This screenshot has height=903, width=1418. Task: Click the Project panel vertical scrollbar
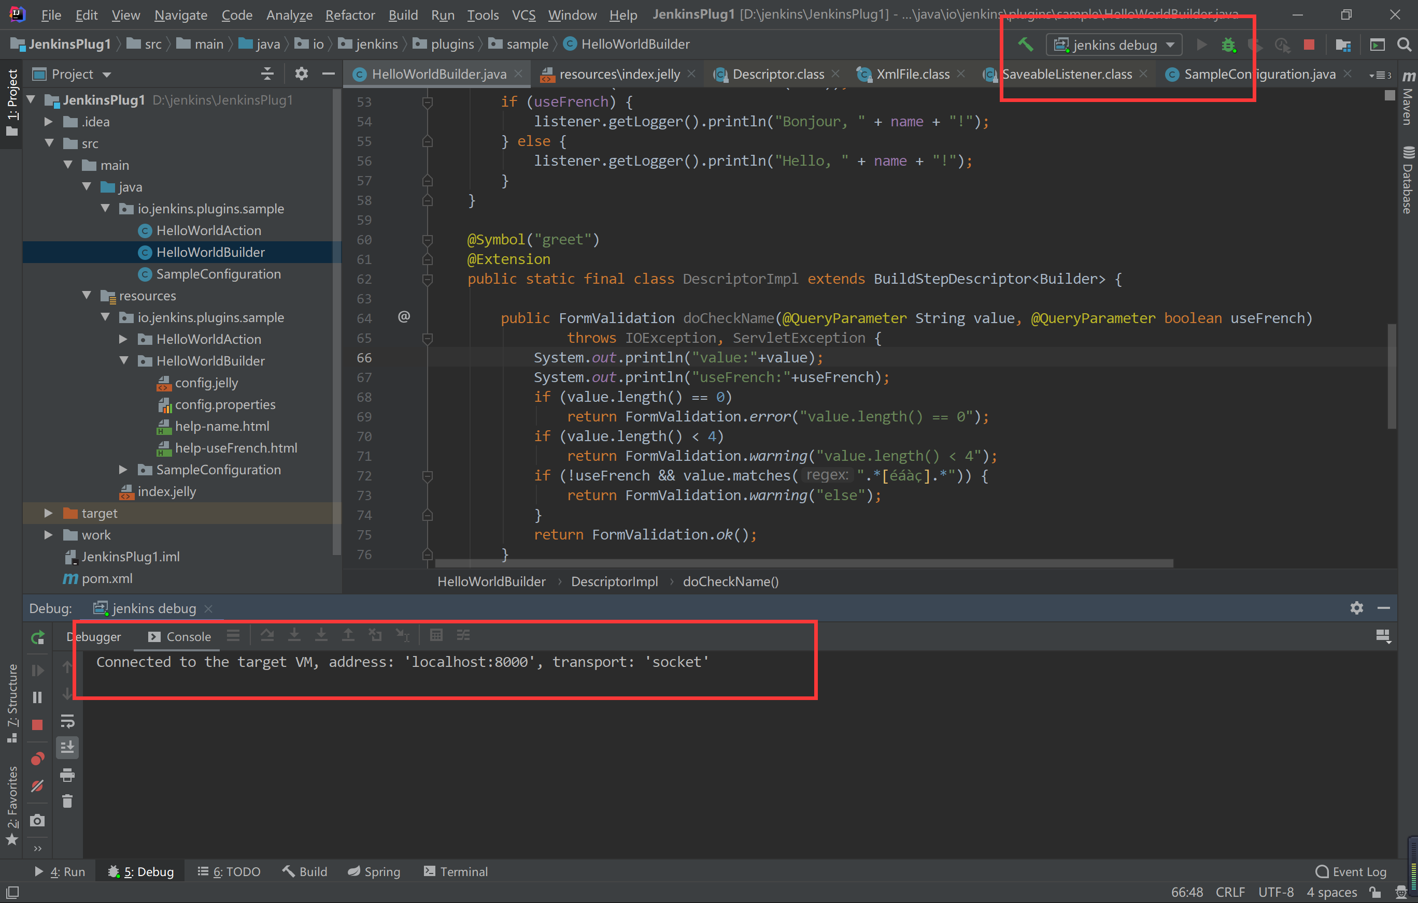tap(336, 321)
